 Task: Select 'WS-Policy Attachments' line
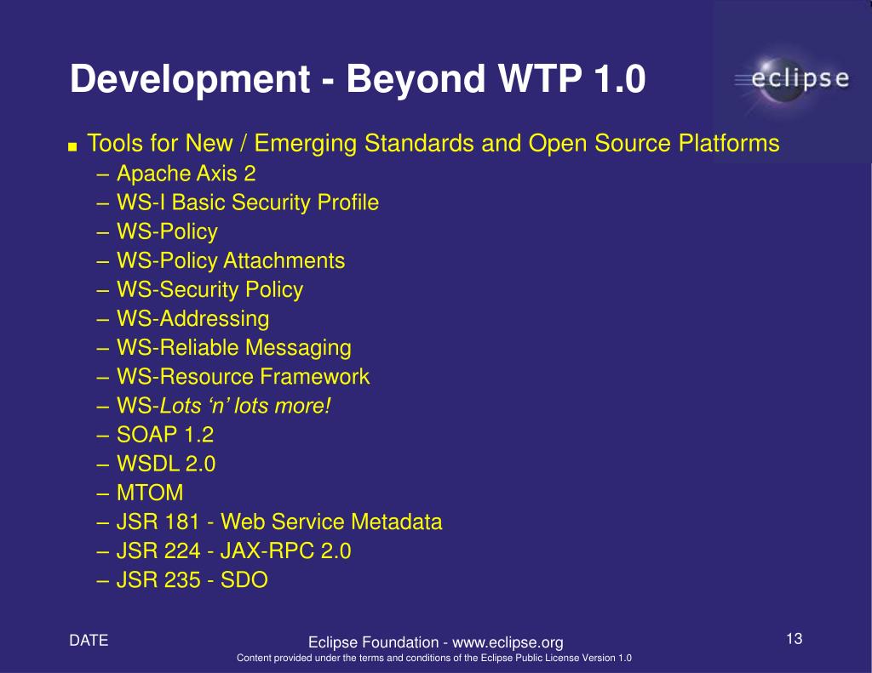(x=231, y=260)
